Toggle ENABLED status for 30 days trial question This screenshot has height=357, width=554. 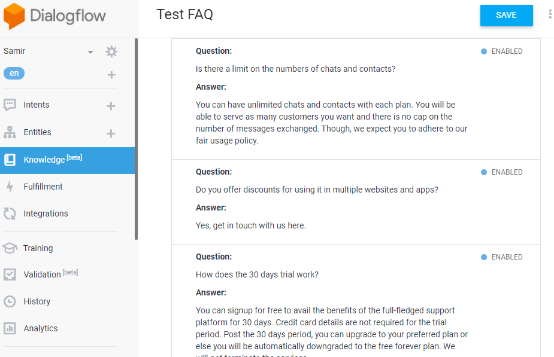[x=501, y=257]
